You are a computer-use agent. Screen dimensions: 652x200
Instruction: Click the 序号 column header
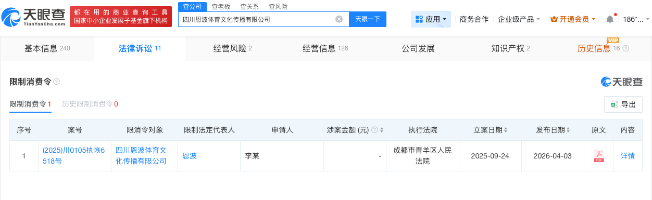(x=24, y=130)
